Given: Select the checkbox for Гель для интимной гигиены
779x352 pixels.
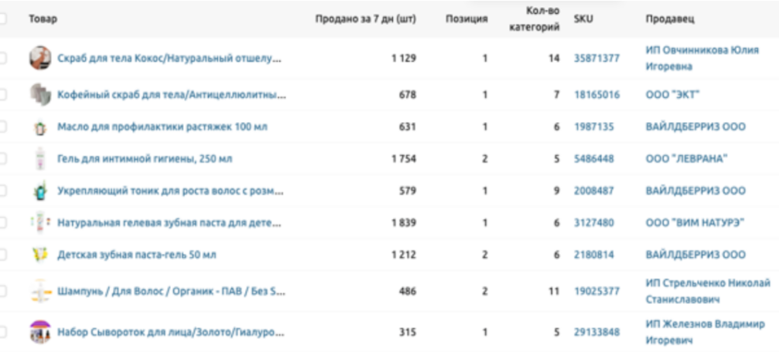Looking at the screenshot, I should point(3,159).
